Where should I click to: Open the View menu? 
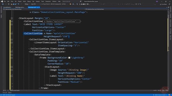pyautogui.click(x=12, y=1)
